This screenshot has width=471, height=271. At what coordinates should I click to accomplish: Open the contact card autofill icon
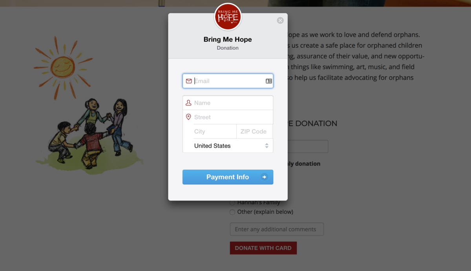click(x=269, y=81)
